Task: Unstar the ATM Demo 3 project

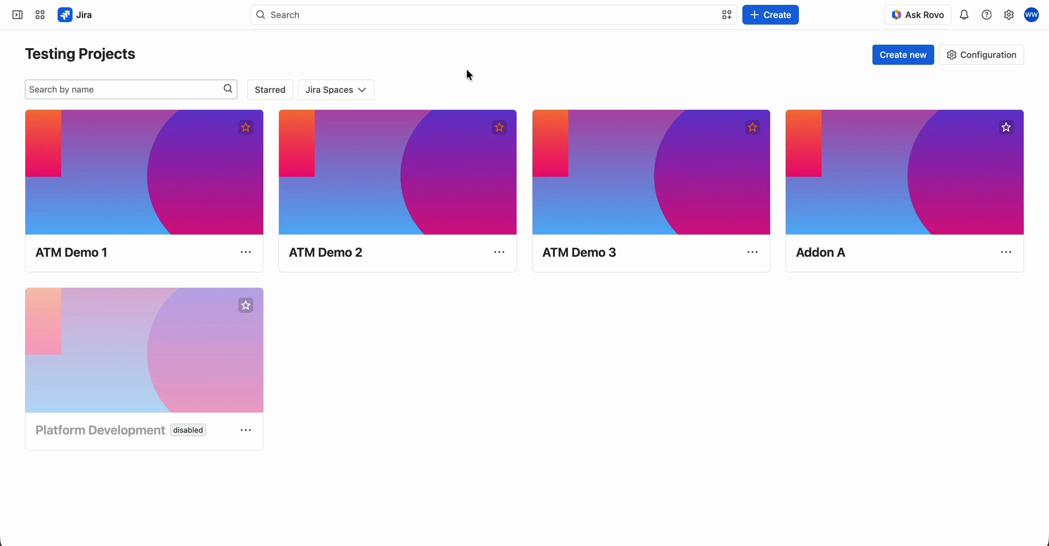Action: pyautogui.click(x=752, y=127)
